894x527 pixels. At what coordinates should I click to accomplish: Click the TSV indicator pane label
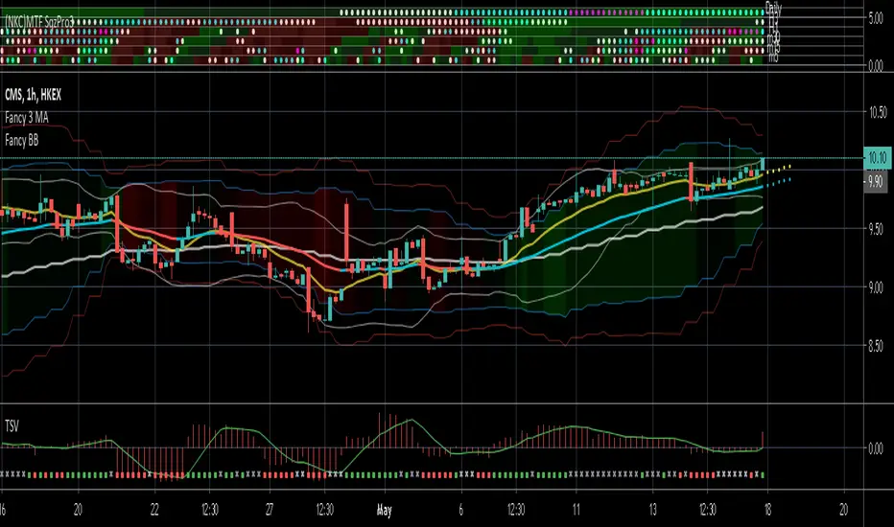12,421
